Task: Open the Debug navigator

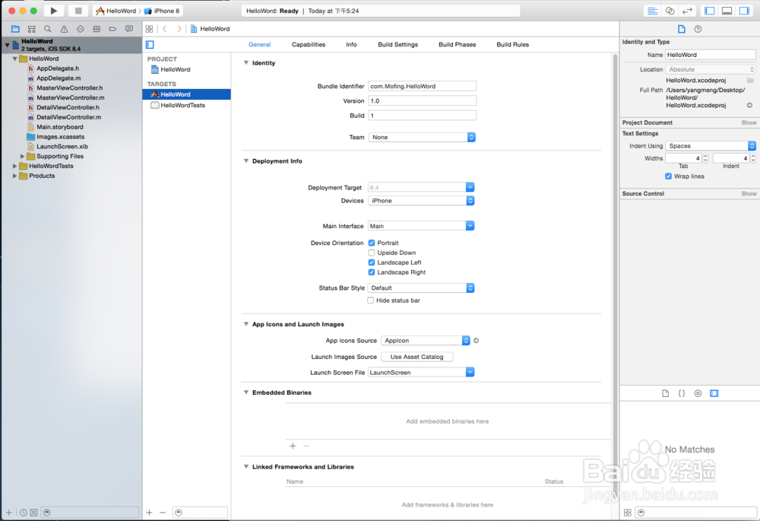Action: pyautogui.click(x=97, y=29)
